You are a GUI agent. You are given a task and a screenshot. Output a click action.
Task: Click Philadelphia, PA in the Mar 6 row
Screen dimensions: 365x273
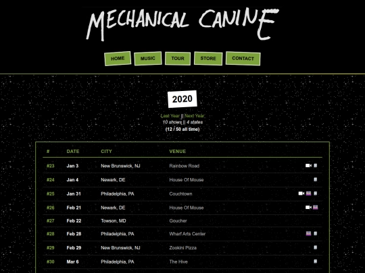118,262
